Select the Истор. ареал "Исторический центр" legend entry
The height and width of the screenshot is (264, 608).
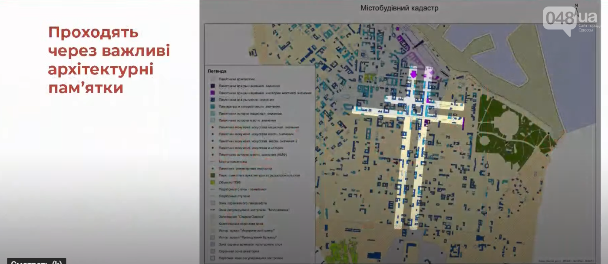(x=247, y=230)
